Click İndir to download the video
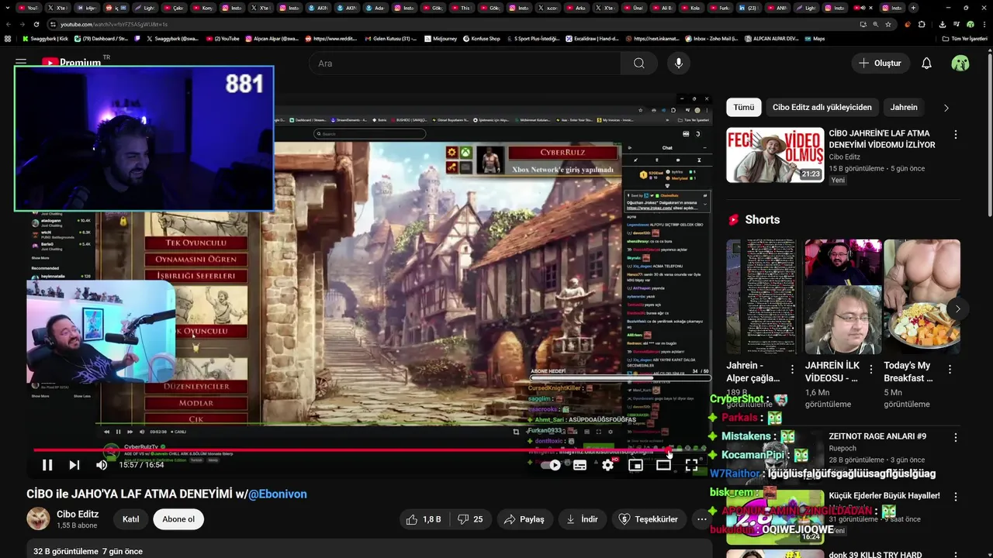 582,519
